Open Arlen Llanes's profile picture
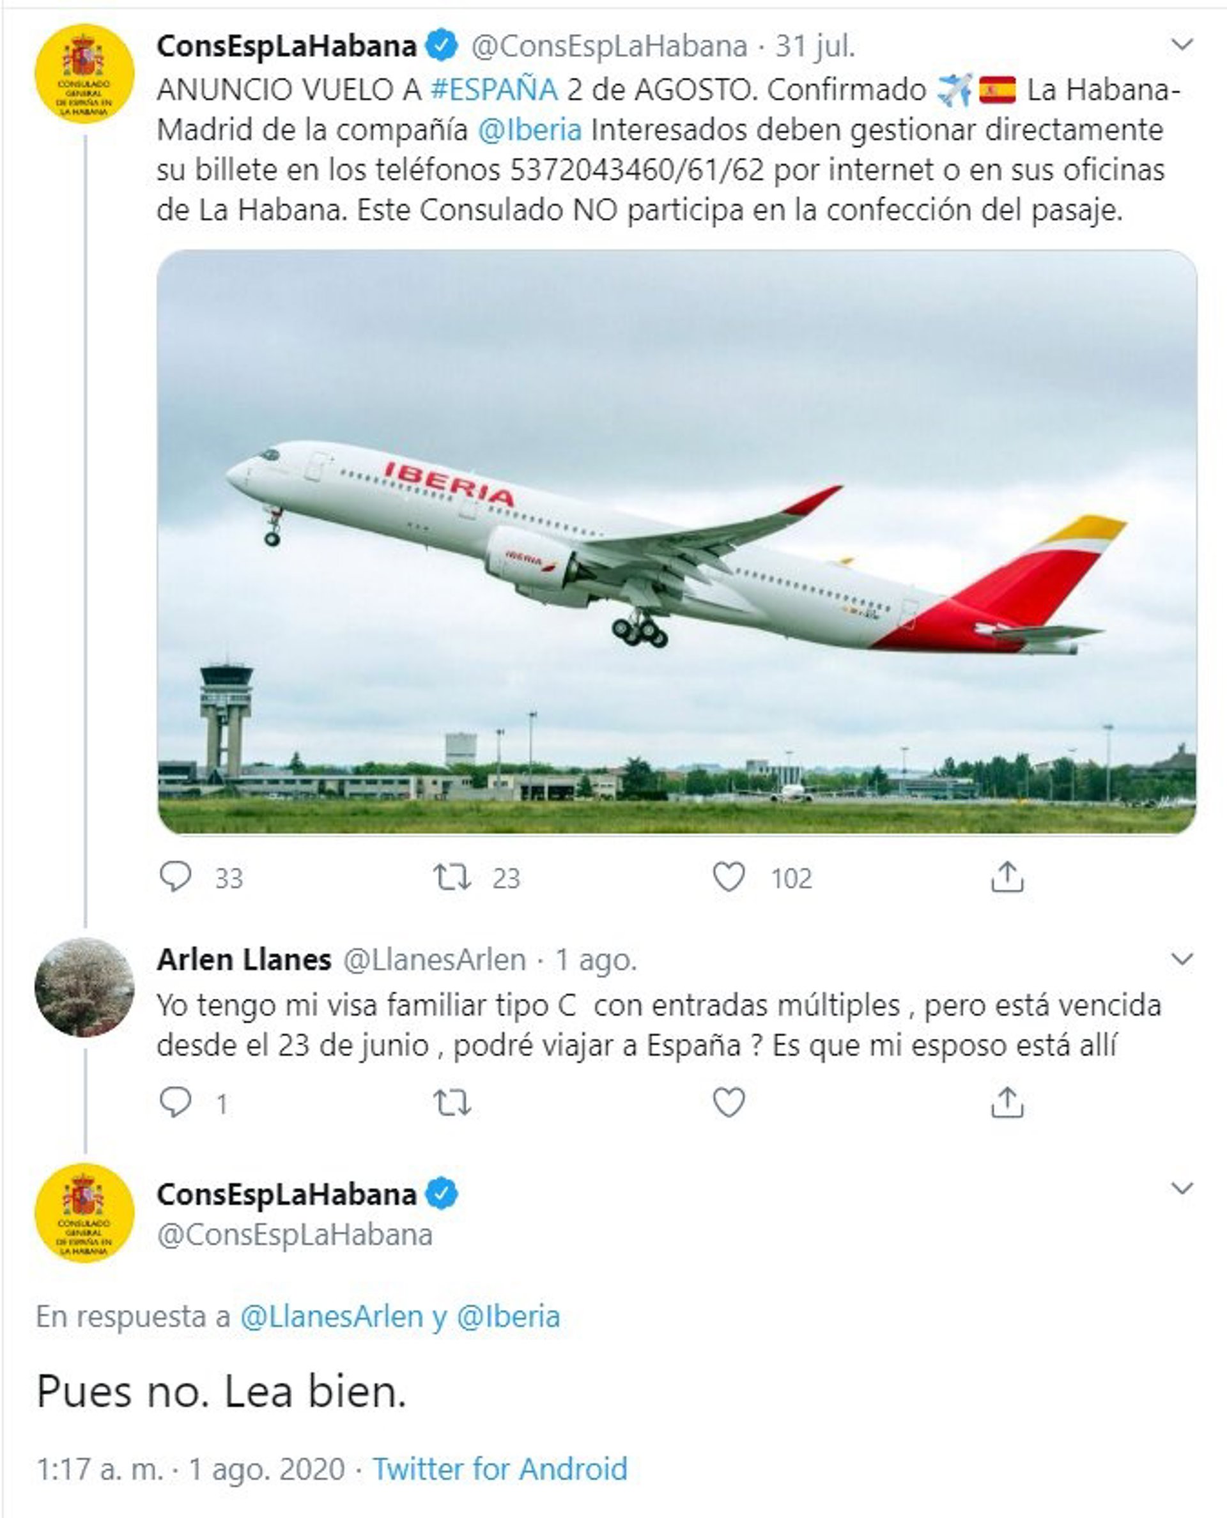 coord(84,987)
